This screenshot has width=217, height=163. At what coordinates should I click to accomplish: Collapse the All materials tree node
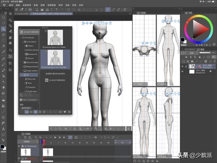[x=21, y=38]
